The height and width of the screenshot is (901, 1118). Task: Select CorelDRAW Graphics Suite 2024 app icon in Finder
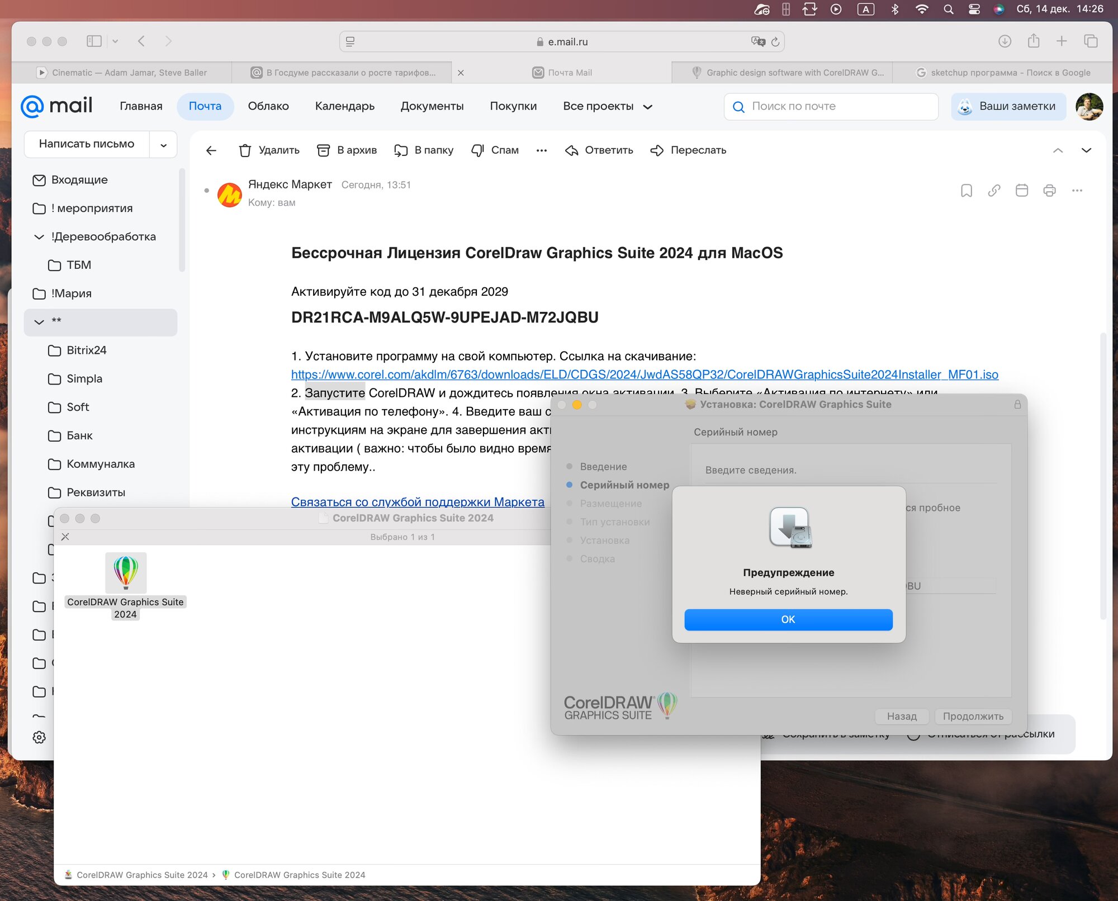126,573
